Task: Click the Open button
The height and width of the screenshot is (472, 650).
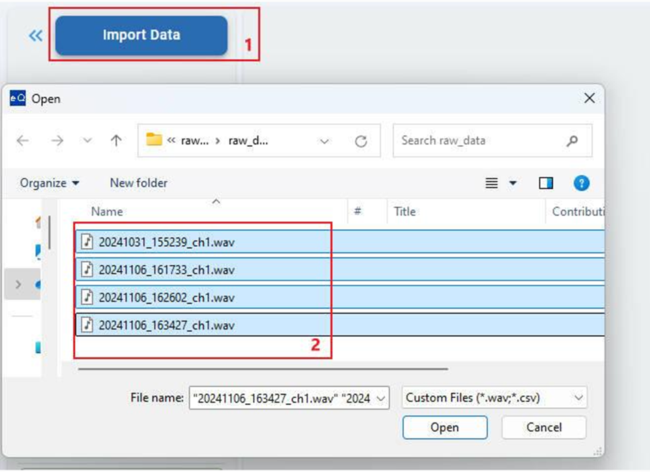Action: (x=445, y=427)
